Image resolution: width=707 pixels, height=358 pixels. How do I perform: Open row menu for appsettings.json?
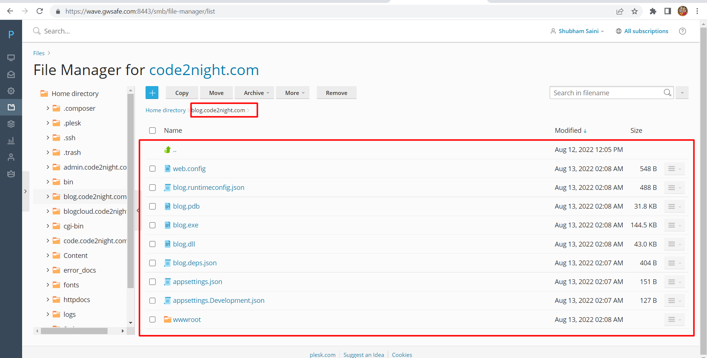[674, 282]
